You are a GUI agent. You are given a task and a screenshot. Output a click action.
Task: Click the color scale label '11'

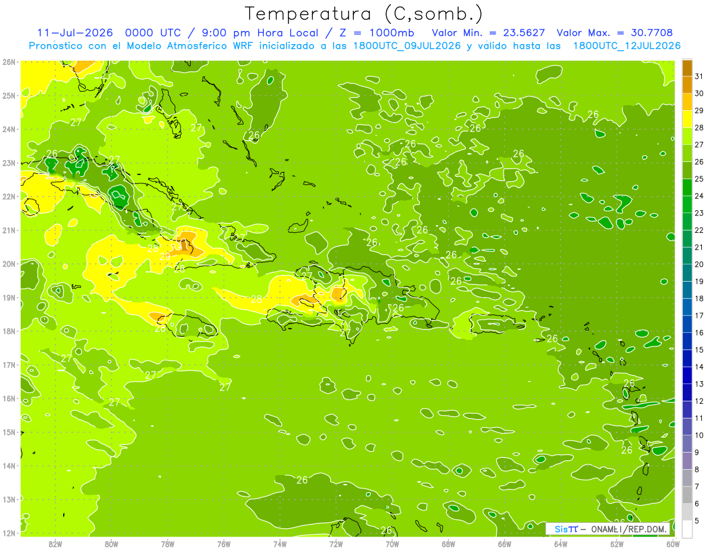pyautogui.click(x=699, y=418)
